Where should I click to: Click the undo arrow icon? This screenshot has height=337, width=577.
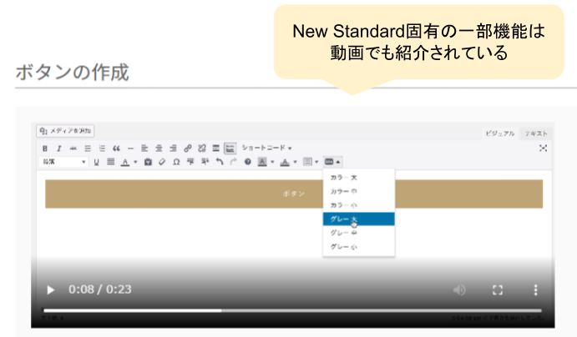point(219,162)
